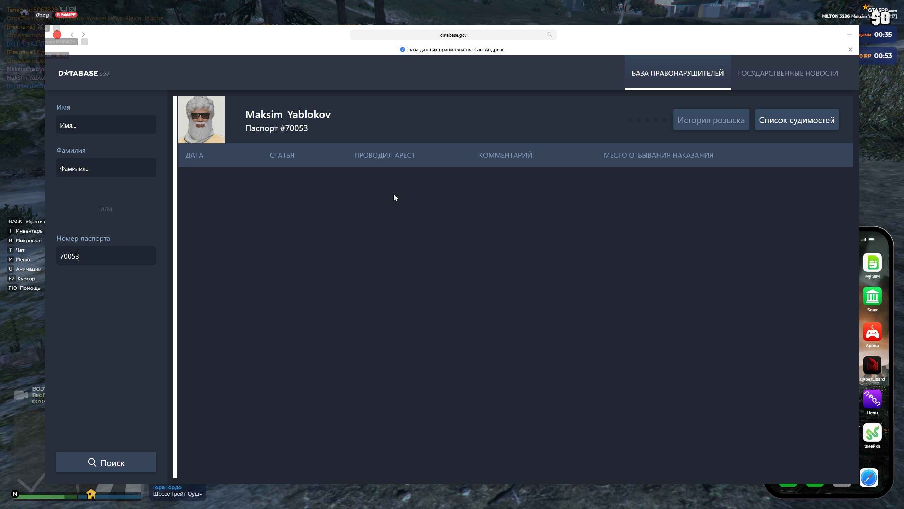Open the My SIM phone app
Screen dimensions: 904x509
point(872,263)
